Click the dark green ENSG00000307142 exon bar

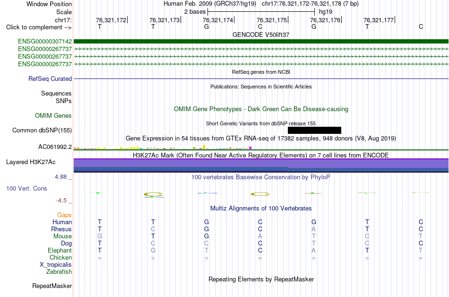261,42
